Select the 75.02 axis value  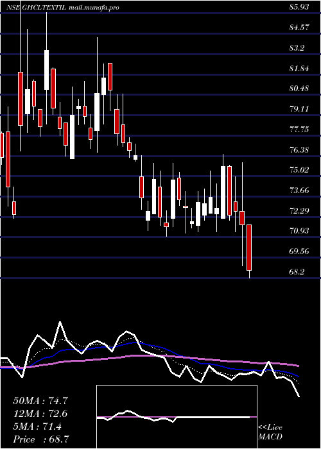[x=299, y=170]
